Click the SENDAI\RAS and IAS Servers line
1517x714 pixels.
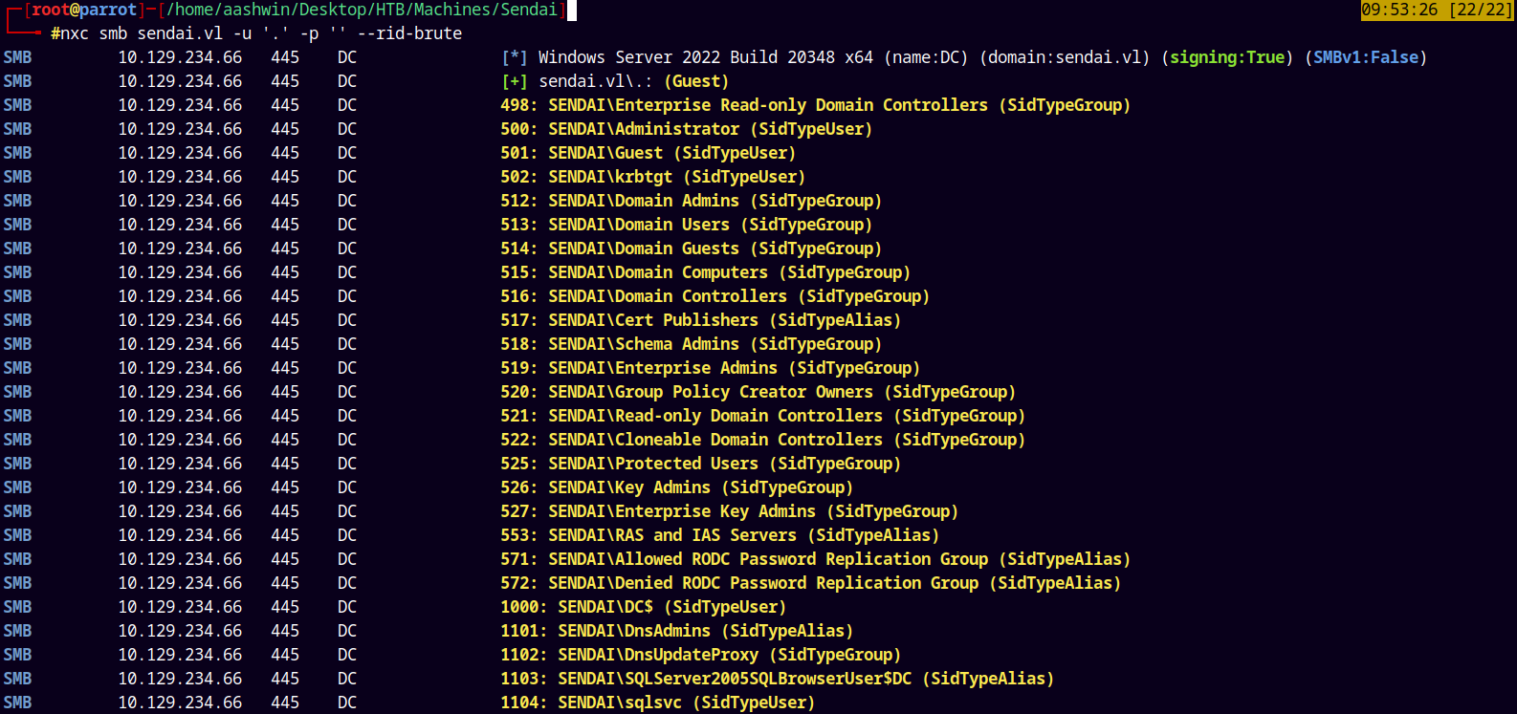click(x=719, y=536)
